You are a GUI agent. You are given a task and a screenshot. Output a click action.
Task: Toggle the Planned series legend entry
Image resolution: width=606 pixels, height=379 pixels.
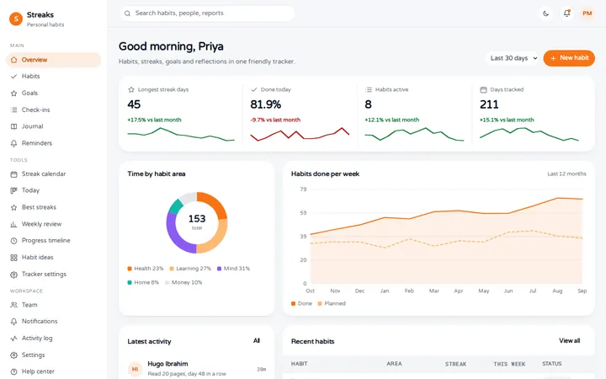tap(332, 303)
